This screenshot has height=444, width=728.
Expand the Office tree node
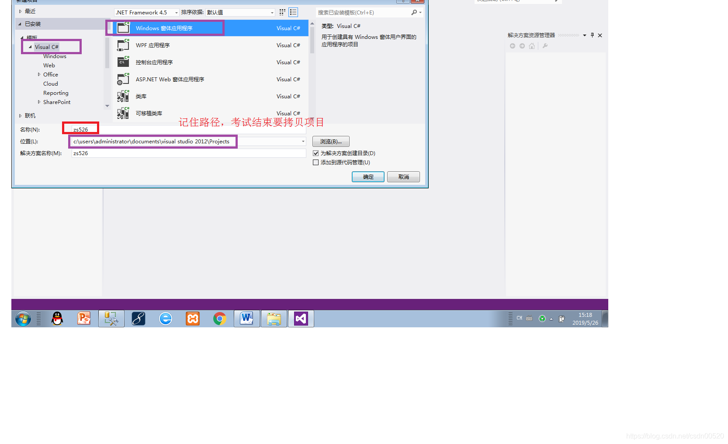tap(39, 75)
